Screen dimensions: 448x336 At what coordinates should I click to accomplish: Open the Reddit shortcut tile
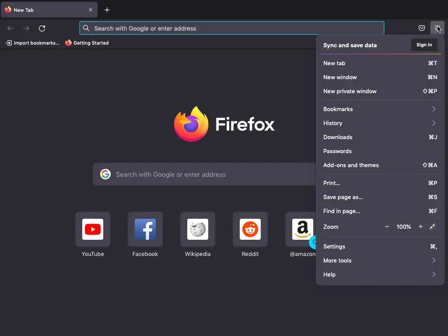pos(250,229)
